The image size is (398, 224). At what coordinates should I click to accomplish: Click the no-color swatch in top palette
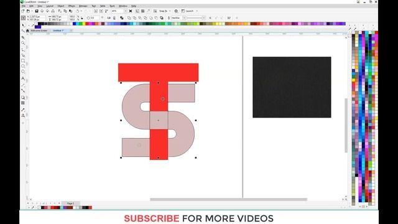[36, 24]
